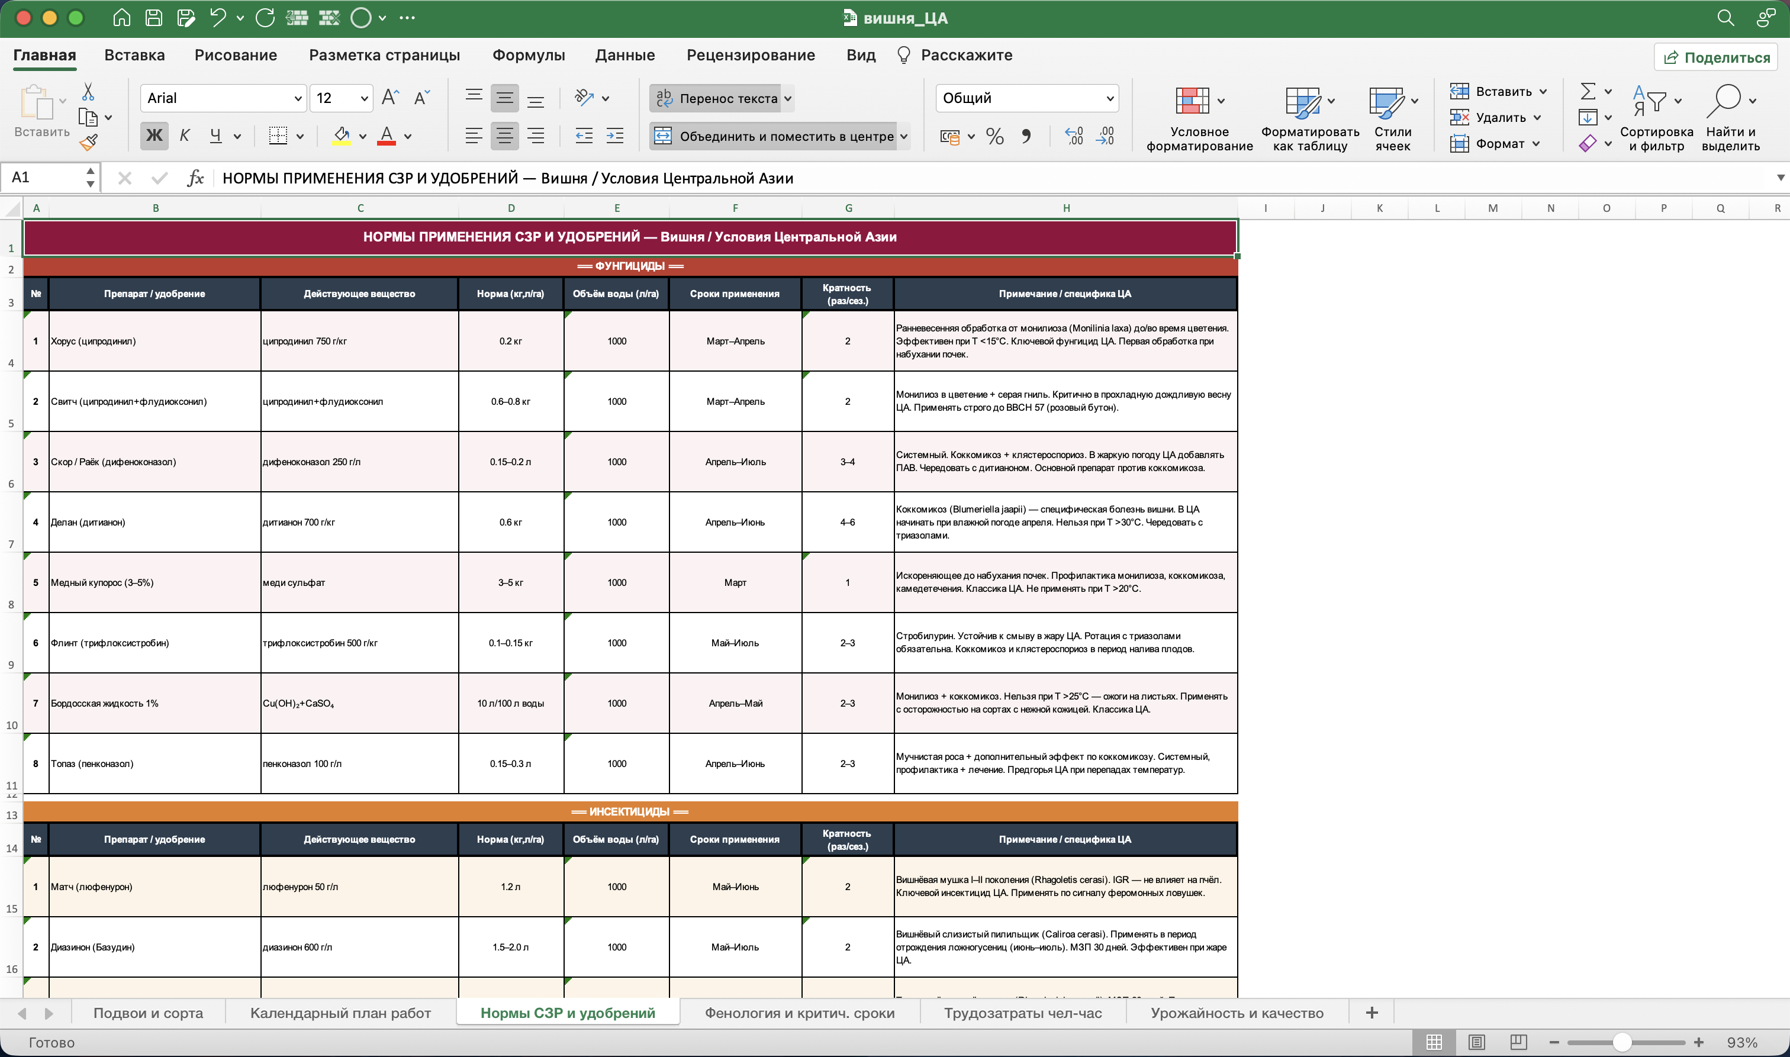Toggle italic formatting (К)
Screen dimensions: 1790x1057
[185, 136]
